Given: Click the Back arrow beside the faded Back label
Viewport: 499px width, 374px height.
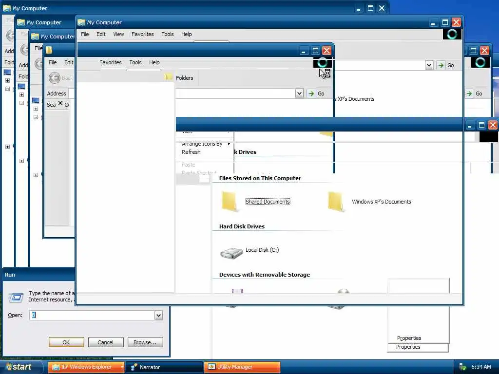Looking at the screenshot, I should (x=55, y=78).
